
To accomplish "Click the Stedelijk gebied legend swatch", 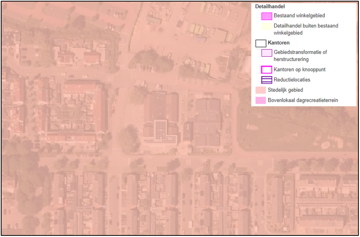I will click(x=261, y=90).
